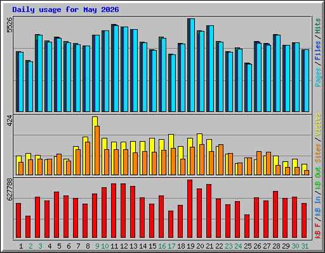325x253 pixels.
Task: Click the 424 axis value label
Action: click(x=10, y=121)
